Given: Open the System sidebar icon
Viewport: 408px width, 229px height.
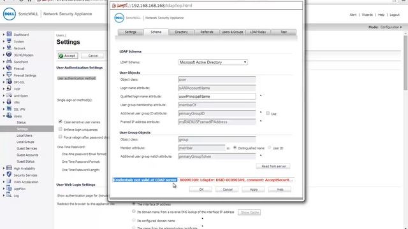Looking at the screenshot, I should [x=9, y=41].
